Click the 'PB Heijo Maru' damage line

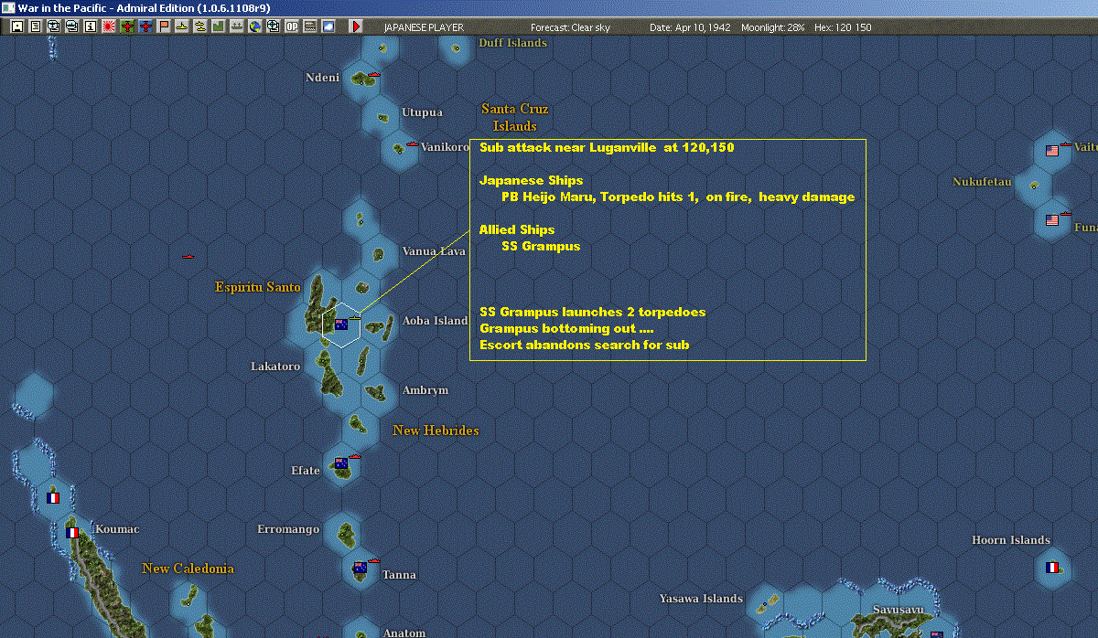click(678, 197)
